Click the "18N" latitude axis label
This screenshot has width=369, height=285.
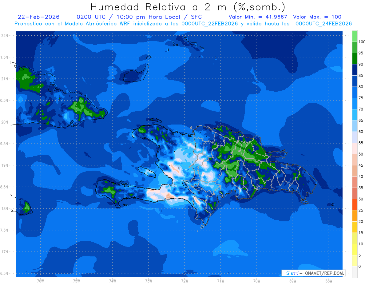(x=4, y=209)
